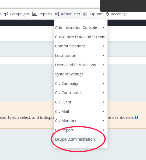The width and height of the screenshot is (146, 160).
Task: Expand the Localization submenu arrow
Action: pos(103,55)
